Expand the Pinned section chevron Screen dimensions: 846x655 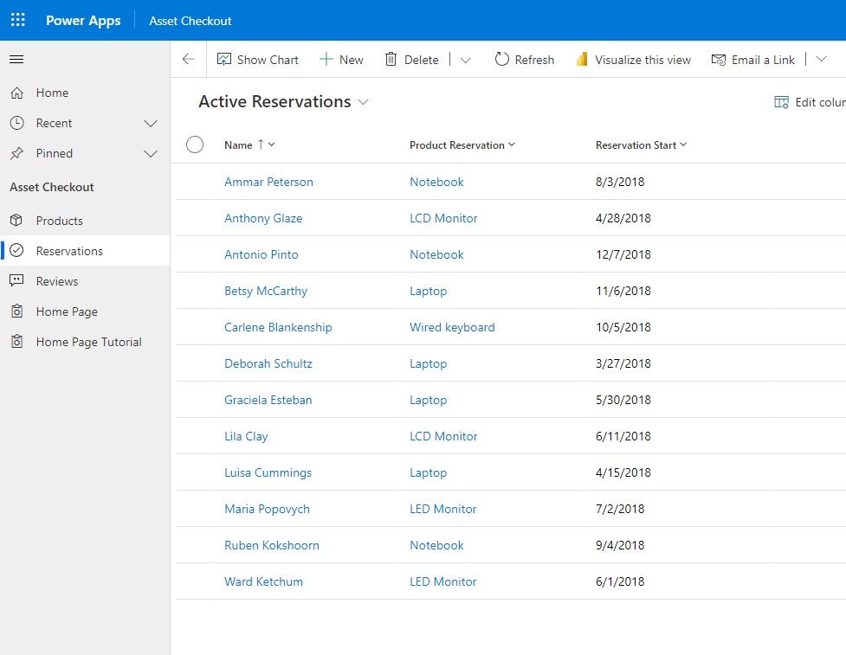click(151, 153)
